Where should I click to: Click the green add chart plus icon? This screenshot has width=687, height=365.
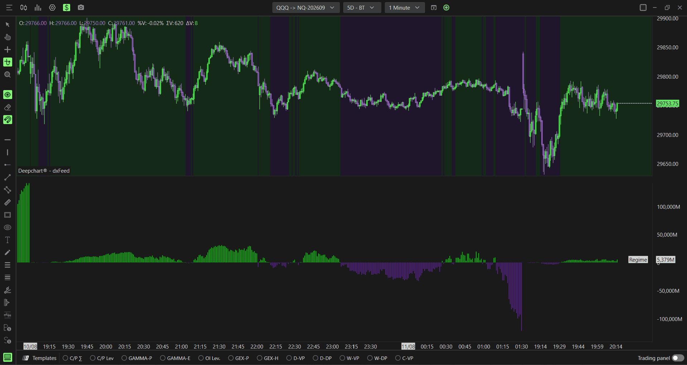446,8
